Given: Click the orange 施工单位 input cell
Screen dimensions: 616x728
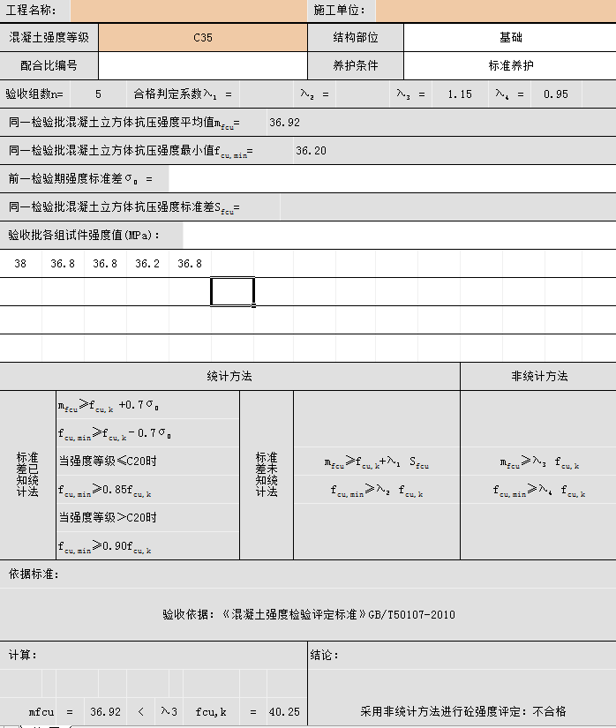Looking at the screenshot, I should (x=494, y=11).
